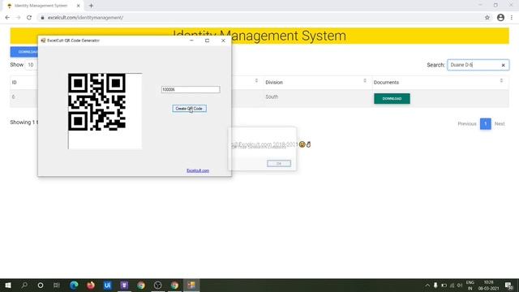Close the Identity Management System tab
Image resolution: width=519 pixels, height=292 pixels.
(78, 6)
